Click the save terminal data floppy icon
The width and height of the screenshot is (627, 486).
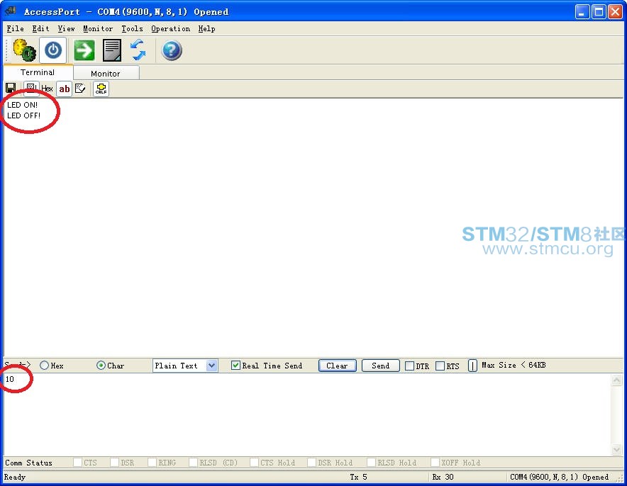coord(10,88)
